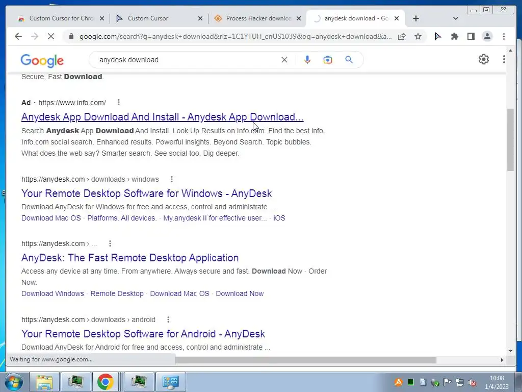Image resolution: width=522 pixels, height=392 pixels.
Task: Open the Control Panel taskbar item
Action: 170,382
